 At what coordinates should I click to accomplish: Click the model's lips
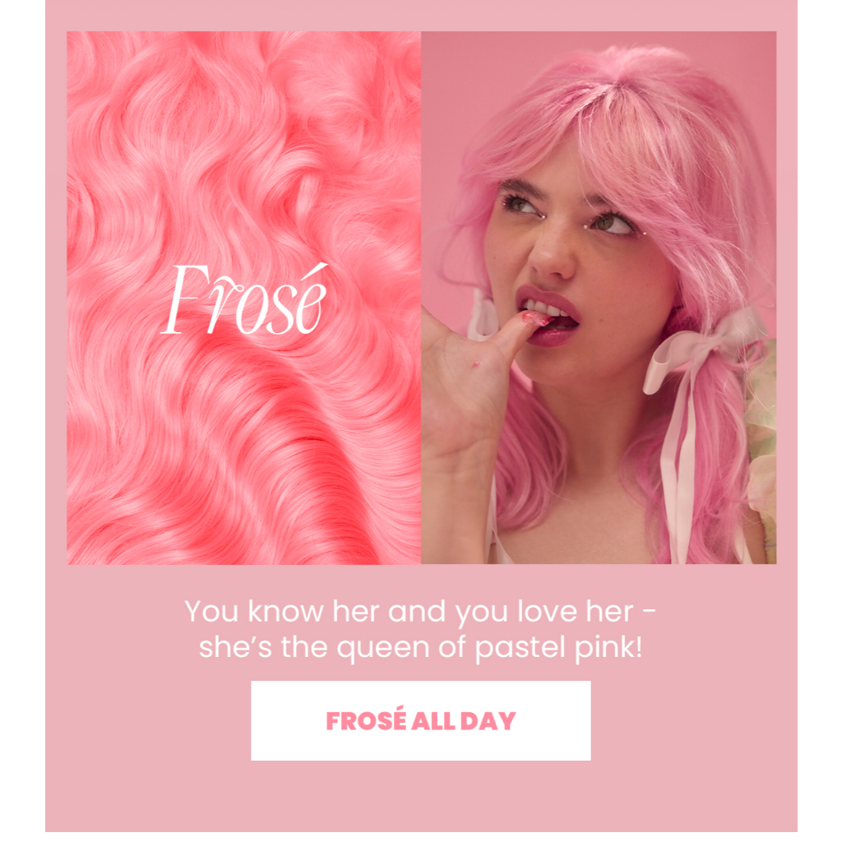pyautogui.click(x=548, y=317)
